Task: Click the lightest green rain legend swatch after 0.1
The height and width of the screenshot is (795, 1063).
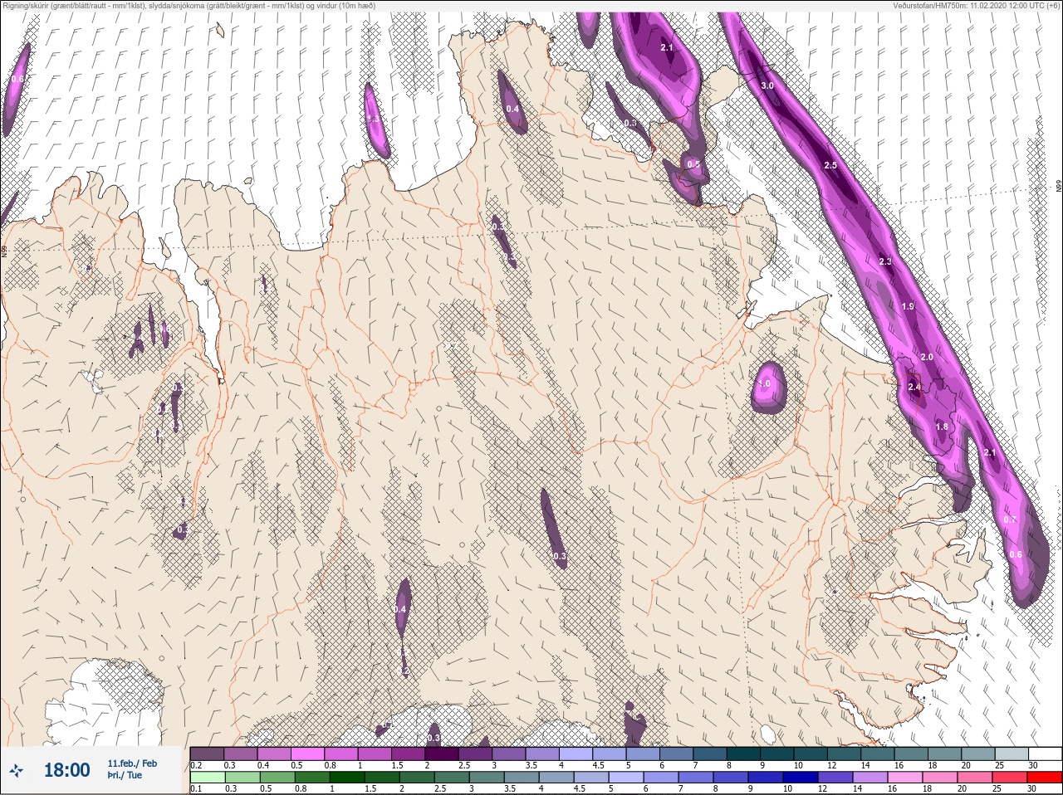Action: tap(208, 778)
